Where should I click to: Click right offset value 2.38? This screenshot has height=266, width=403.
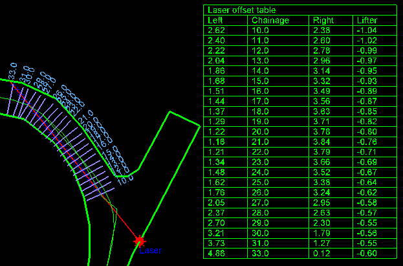(321, 30)
